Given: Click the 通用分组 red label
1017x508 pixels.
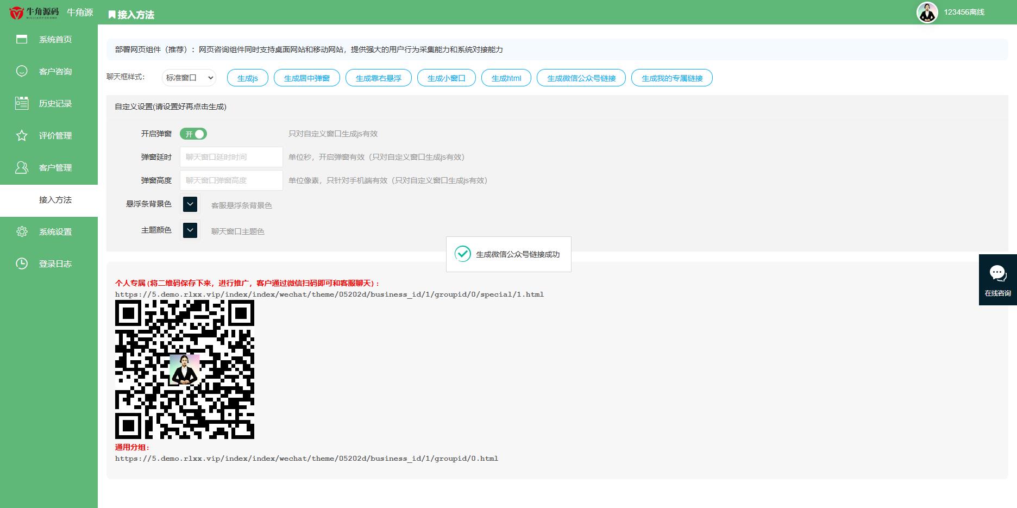Looking at the screenshot, I should (x=133, y=447).
